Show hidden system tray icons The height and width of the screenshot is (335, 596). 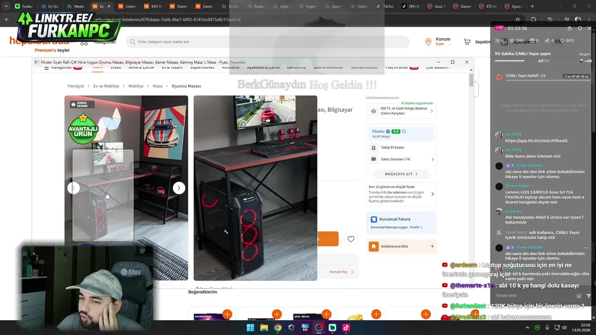(527, 328)
